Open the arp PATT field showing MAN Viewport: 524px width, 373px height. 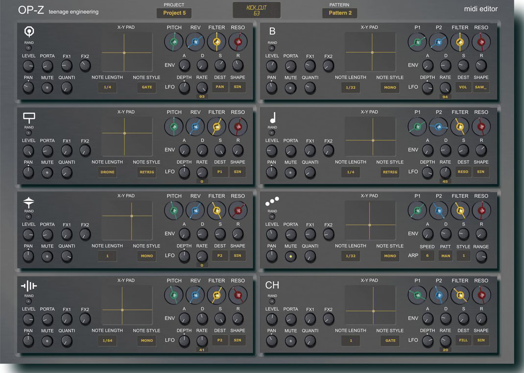coord(445,256)
